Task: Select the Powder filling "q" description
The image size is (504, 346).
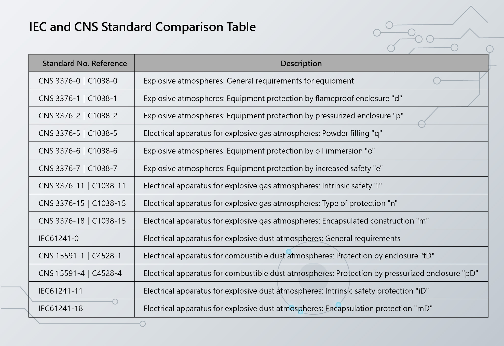Action: click(263, 133)
